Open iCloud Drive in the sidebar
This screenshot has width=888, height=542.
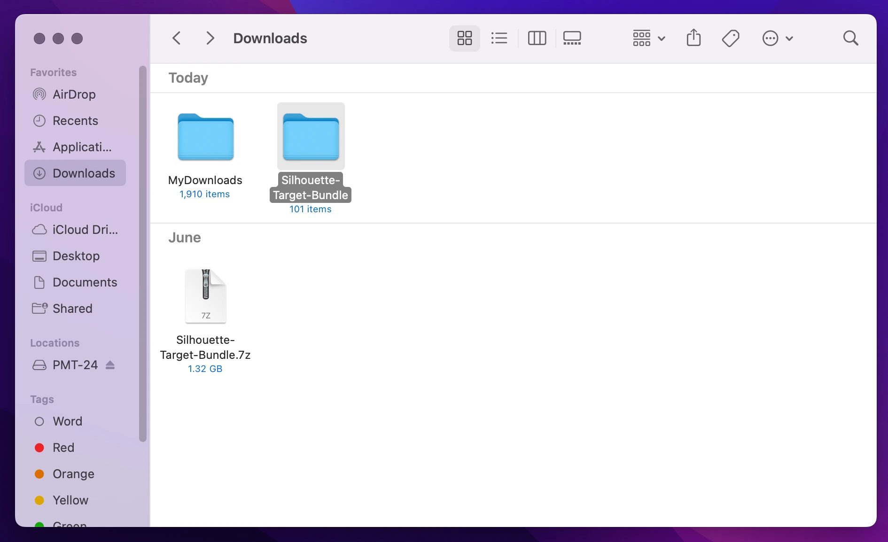[75, 230]
